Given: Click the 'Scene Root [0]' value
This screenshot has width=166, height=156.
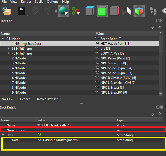Looking at the screenshot, I should click(111, 39).
